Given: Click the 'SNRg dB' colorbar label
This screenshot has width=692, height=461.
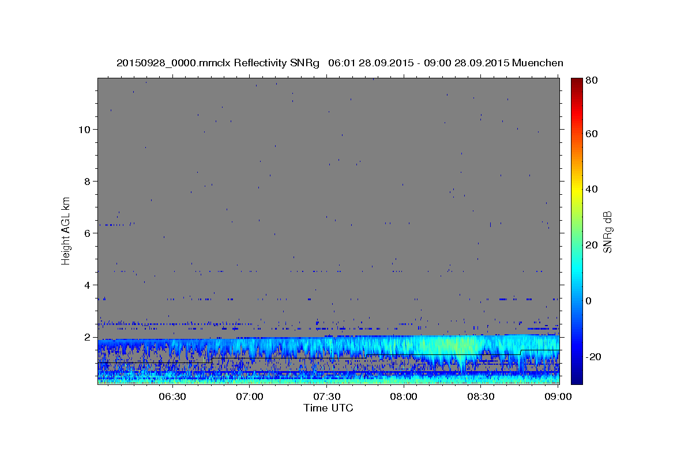Looking at the screenshot, I should coord(607,232).
